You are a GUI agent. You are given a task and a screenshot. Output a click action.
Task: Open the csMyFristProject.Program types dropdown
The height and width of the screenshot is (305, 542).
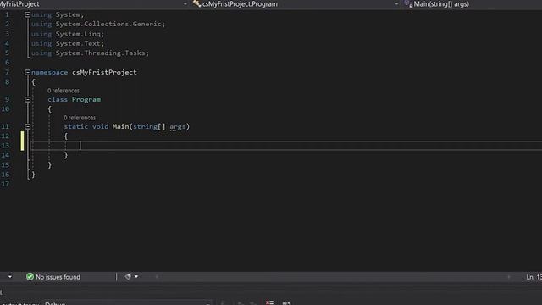pos(396,3)
